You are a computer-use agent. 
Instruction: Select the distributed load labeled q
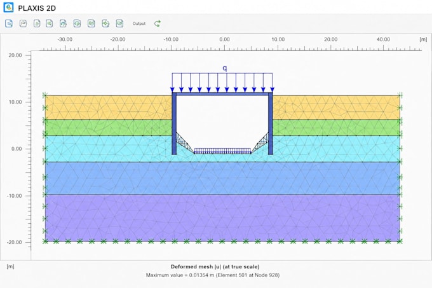[222, 83]
